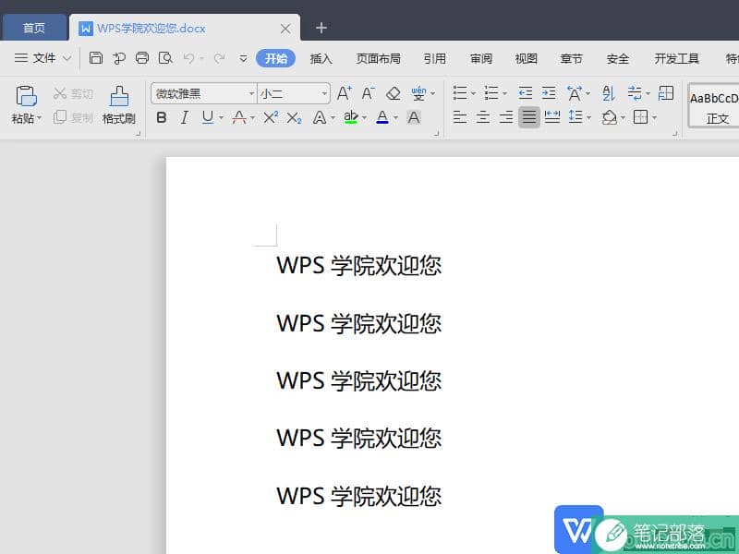Open a new tab with plus button
Screen dimensions: 739x554
click(x=321, y=28)
